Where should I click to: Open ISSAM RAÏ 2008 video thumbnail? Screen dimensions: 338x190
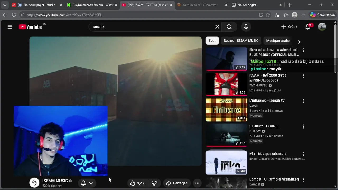click(x=227, y=84)
